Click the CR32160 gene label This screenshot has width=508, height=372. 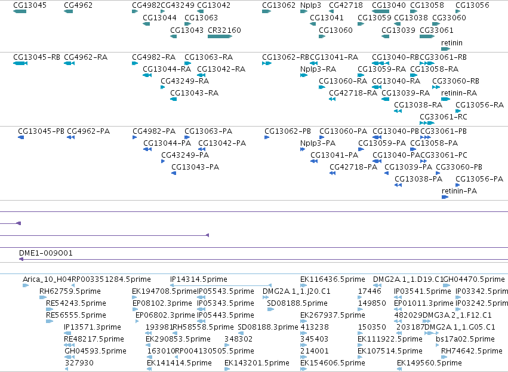click(x=224, y=30)
